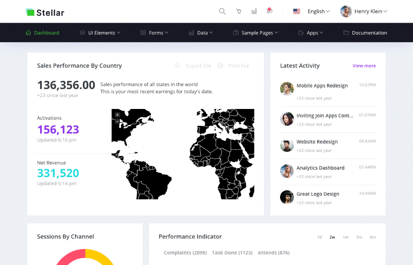Zoom out on the world map
This screenshot has height=265, width=413.
click(117, 121)
